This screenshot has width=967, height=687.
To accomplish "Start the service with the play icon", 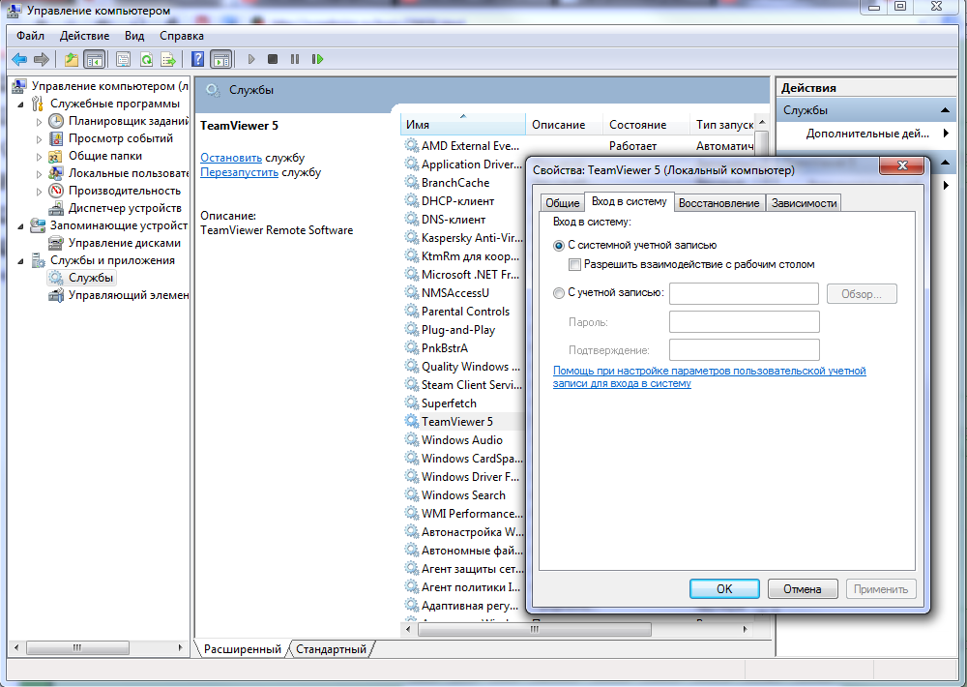I will [251, 59].
